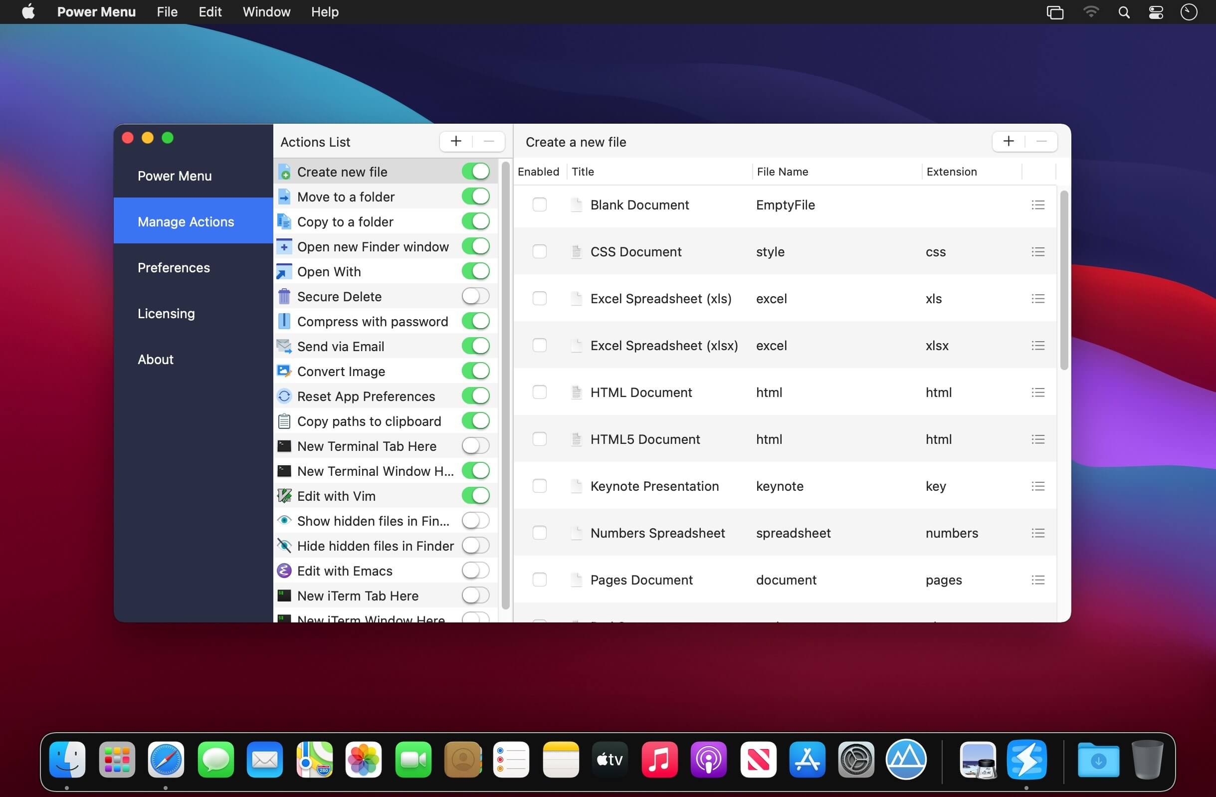The height and width of the screenshot is (797, 1216).
Task: Click the Secure Delete trash icon
Action: click(x=284, y=296)
